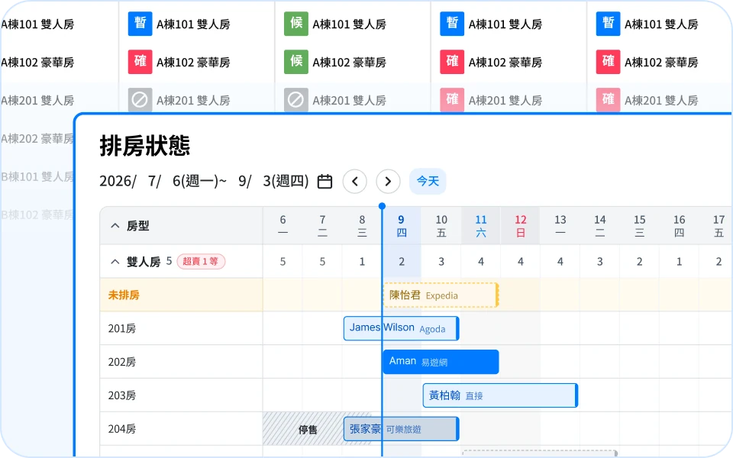
Task: Go to next date range arrow
Action: point(388,182)
